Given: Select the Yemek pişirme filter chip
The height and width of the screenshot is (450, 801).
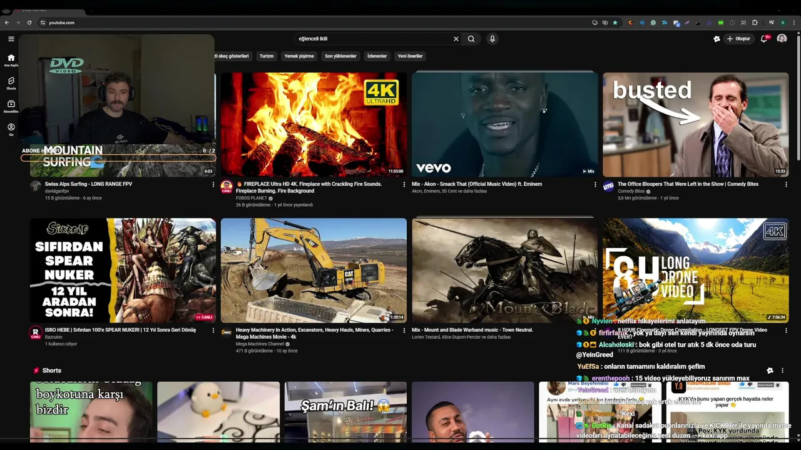Looking at the screenshot, I should pyautogui.click(x=299, y=56).
